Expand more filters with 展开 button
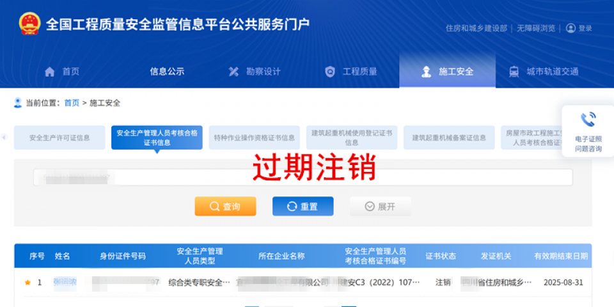 380,207
